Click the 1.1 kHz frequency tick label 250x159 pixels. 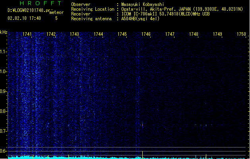coord(3,52)
